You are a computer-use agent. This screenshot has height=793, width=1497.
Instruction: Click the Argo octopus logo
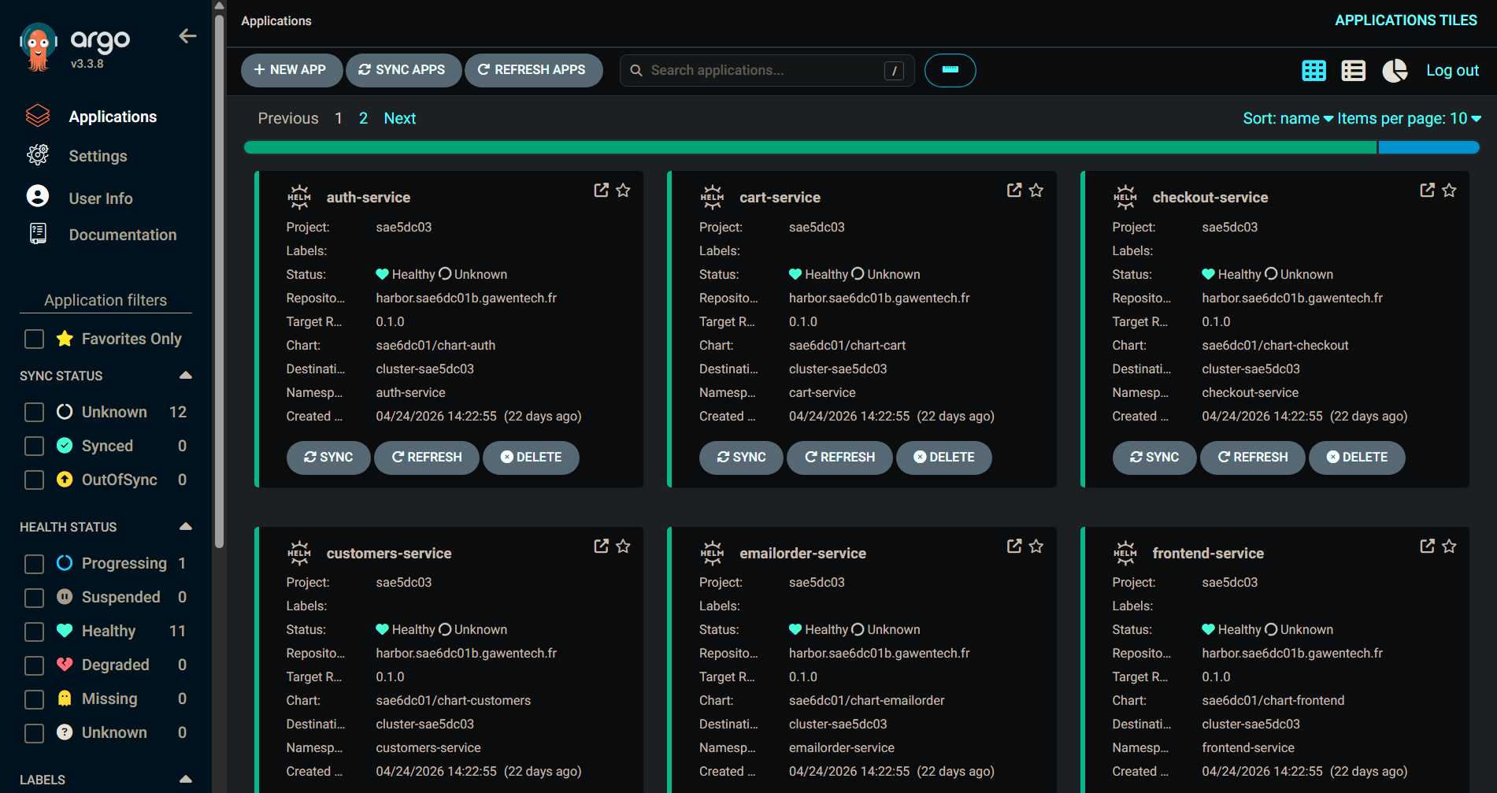pos(38,46)
